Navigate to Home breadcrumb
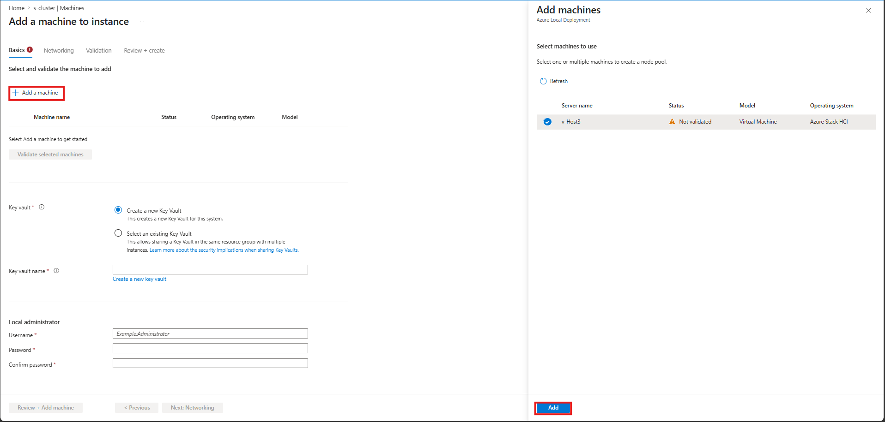This screenshot has width=885, height=422. pos(17,8)
